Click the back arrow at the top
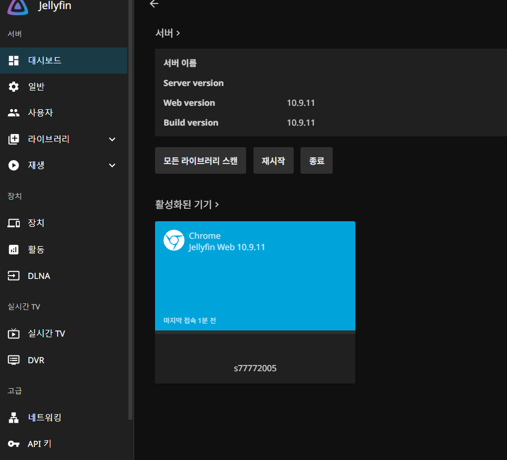This screenshot has width=507, height=460. [x=154, y=3]
